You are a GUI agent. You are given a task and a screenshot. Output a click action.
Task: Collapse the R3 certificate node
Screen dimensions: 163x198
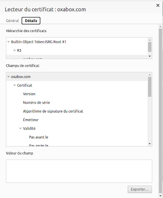[14, 50]
